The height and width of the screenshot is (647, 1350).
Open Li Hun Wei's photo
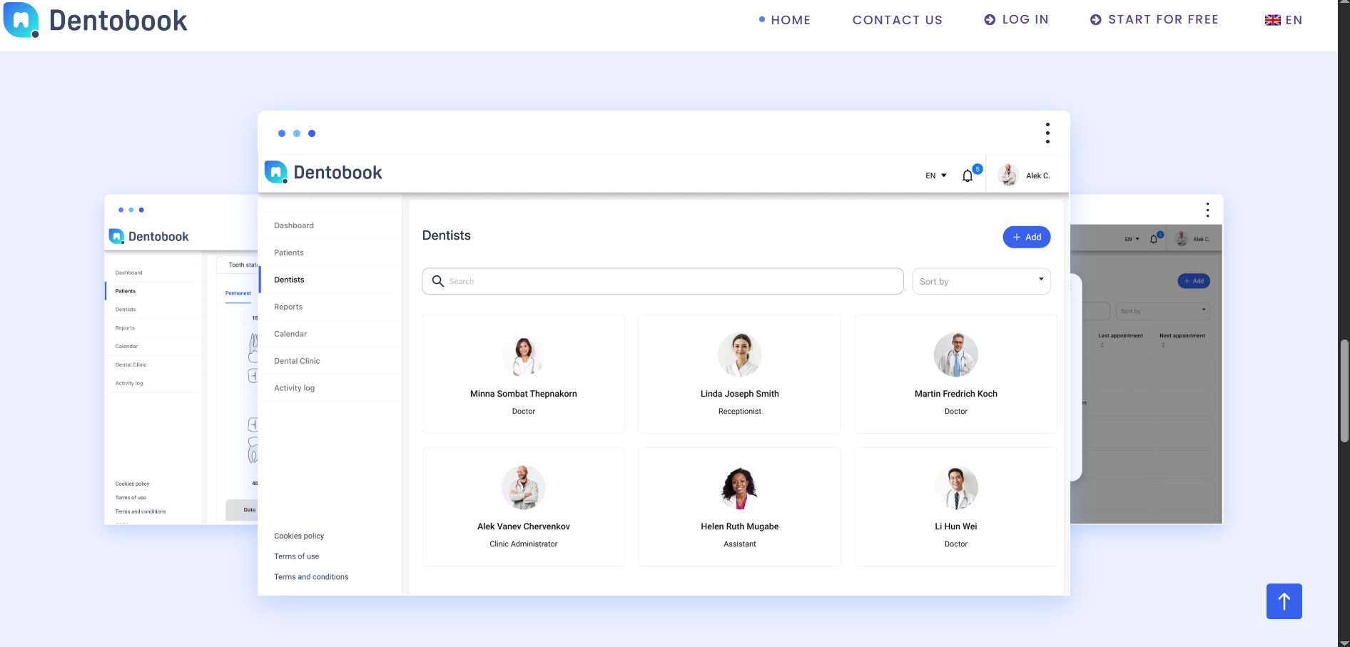tap(956, 488)
